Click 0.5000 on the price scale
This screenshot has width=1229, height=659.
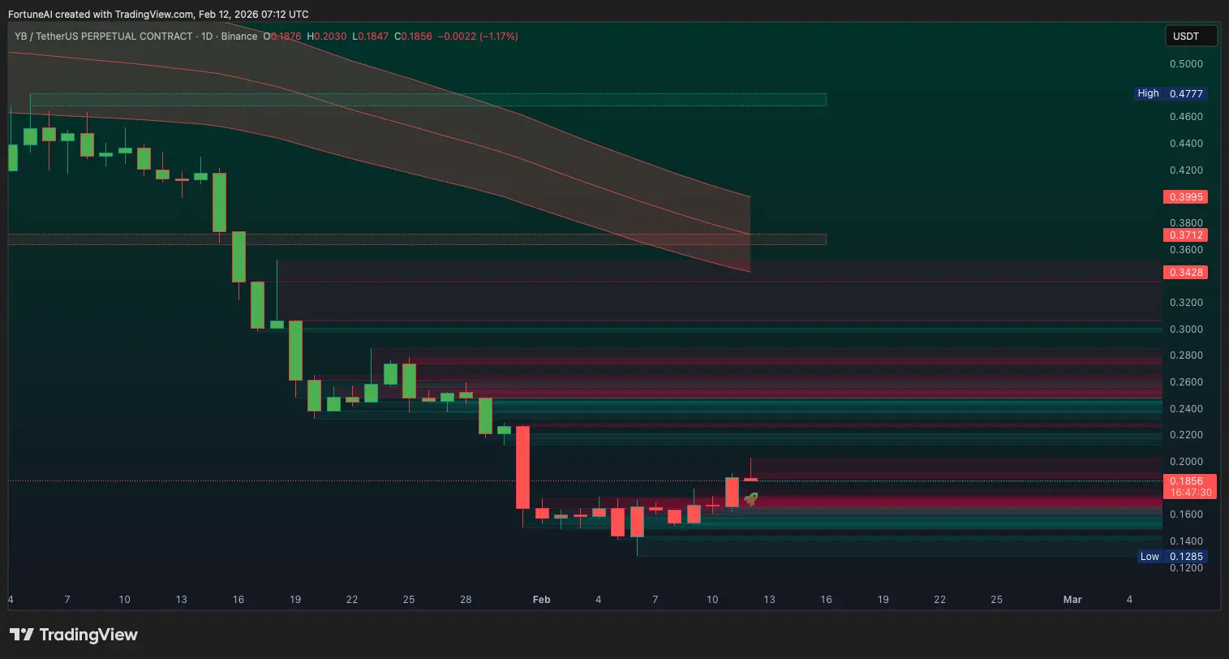point(1186,64)
